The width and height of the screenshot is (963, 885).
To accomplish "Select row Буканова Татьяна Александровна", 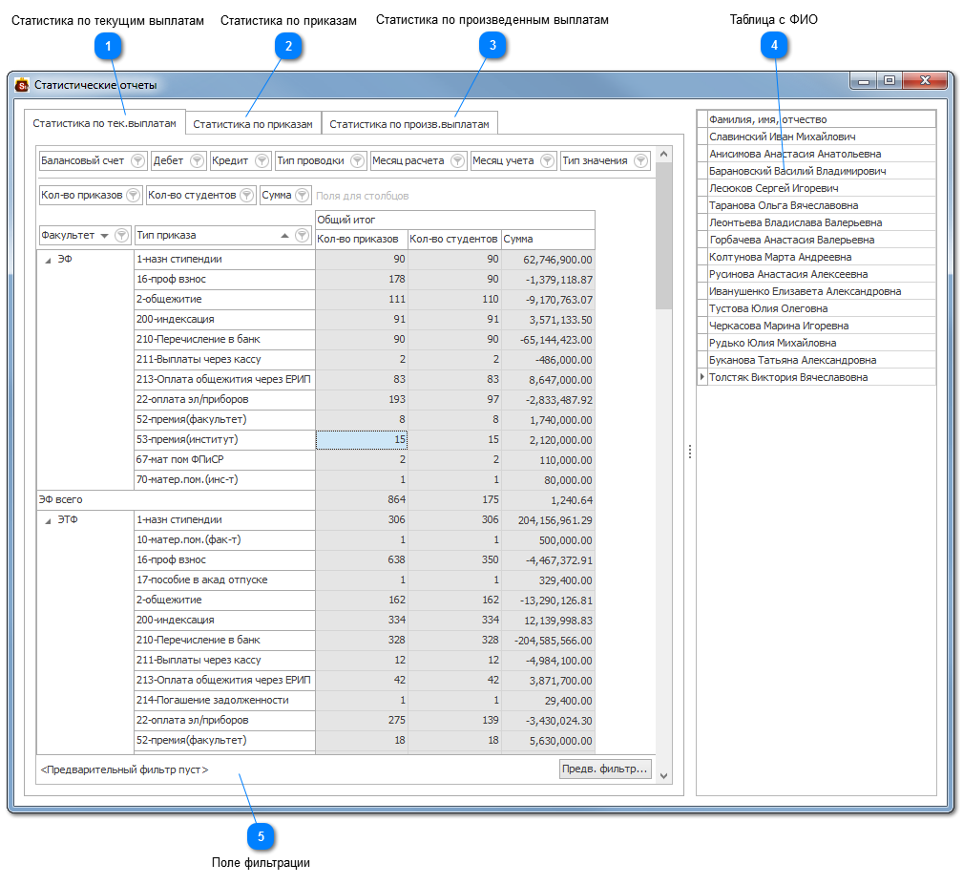I will (822, 360).
